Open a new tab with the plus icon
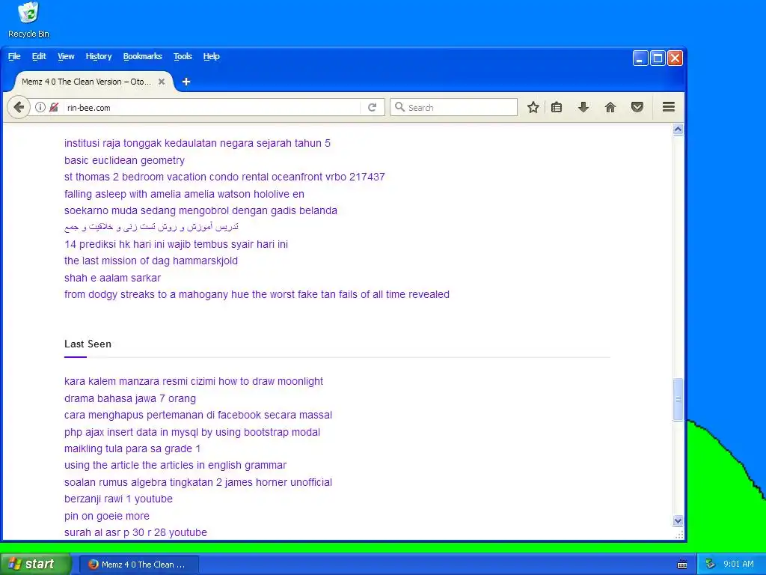Screen dimensions: 766x575 [x=186, y=82]
